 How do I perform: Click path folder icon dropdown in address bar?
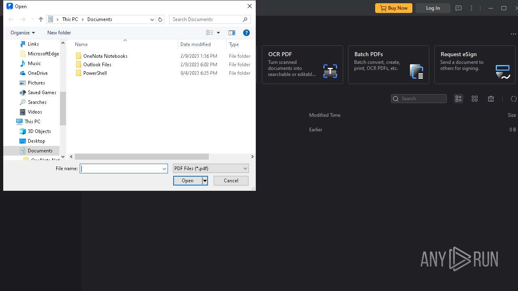pos(51,19)
